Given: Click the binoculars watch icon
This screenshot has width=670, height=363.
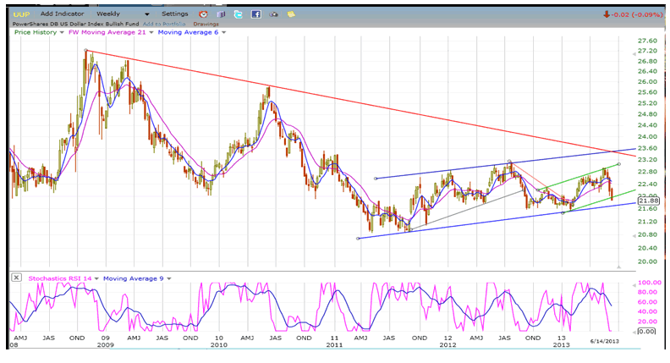Looking at the screenshot, I should pyautogui.click(x=273, y=14).
